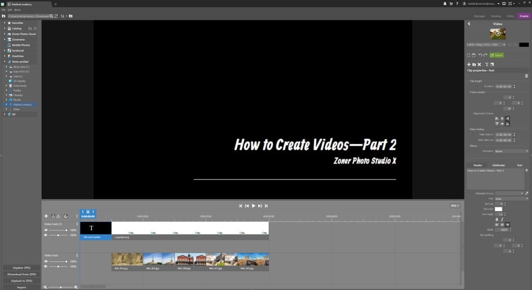Click the save project icon in Video panel
This screenshot has height=290, width=532.
(474, 55)
